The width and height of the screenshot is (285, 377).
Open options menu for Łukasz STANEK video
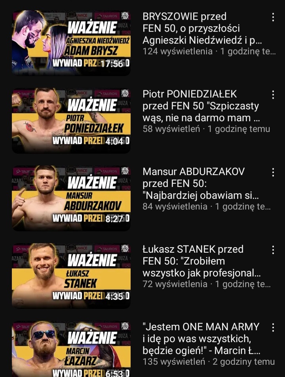pyautogui.click(x=273, y=250)
